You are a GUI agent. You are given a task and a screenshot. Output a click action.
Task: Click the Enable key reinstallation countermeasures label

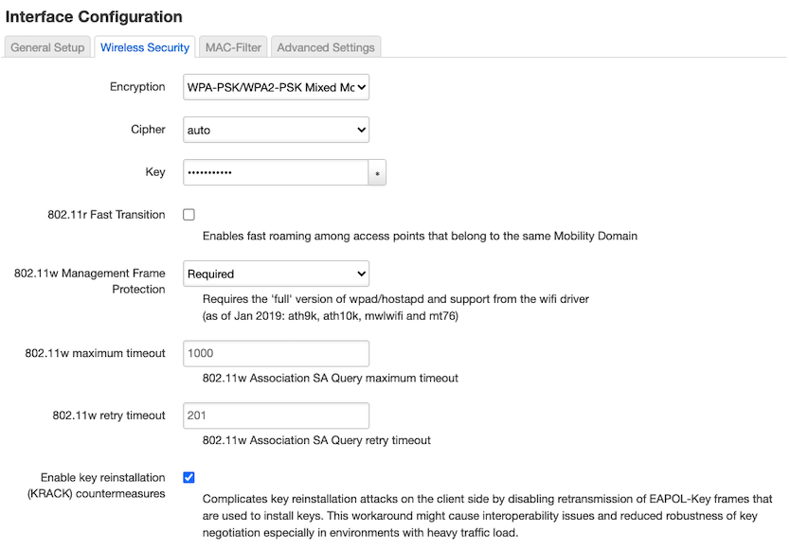pos(103,486)
